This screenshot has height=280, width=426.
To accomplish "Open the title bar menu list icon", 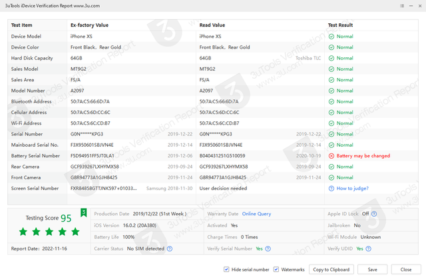I will click(x=402, y=6).
